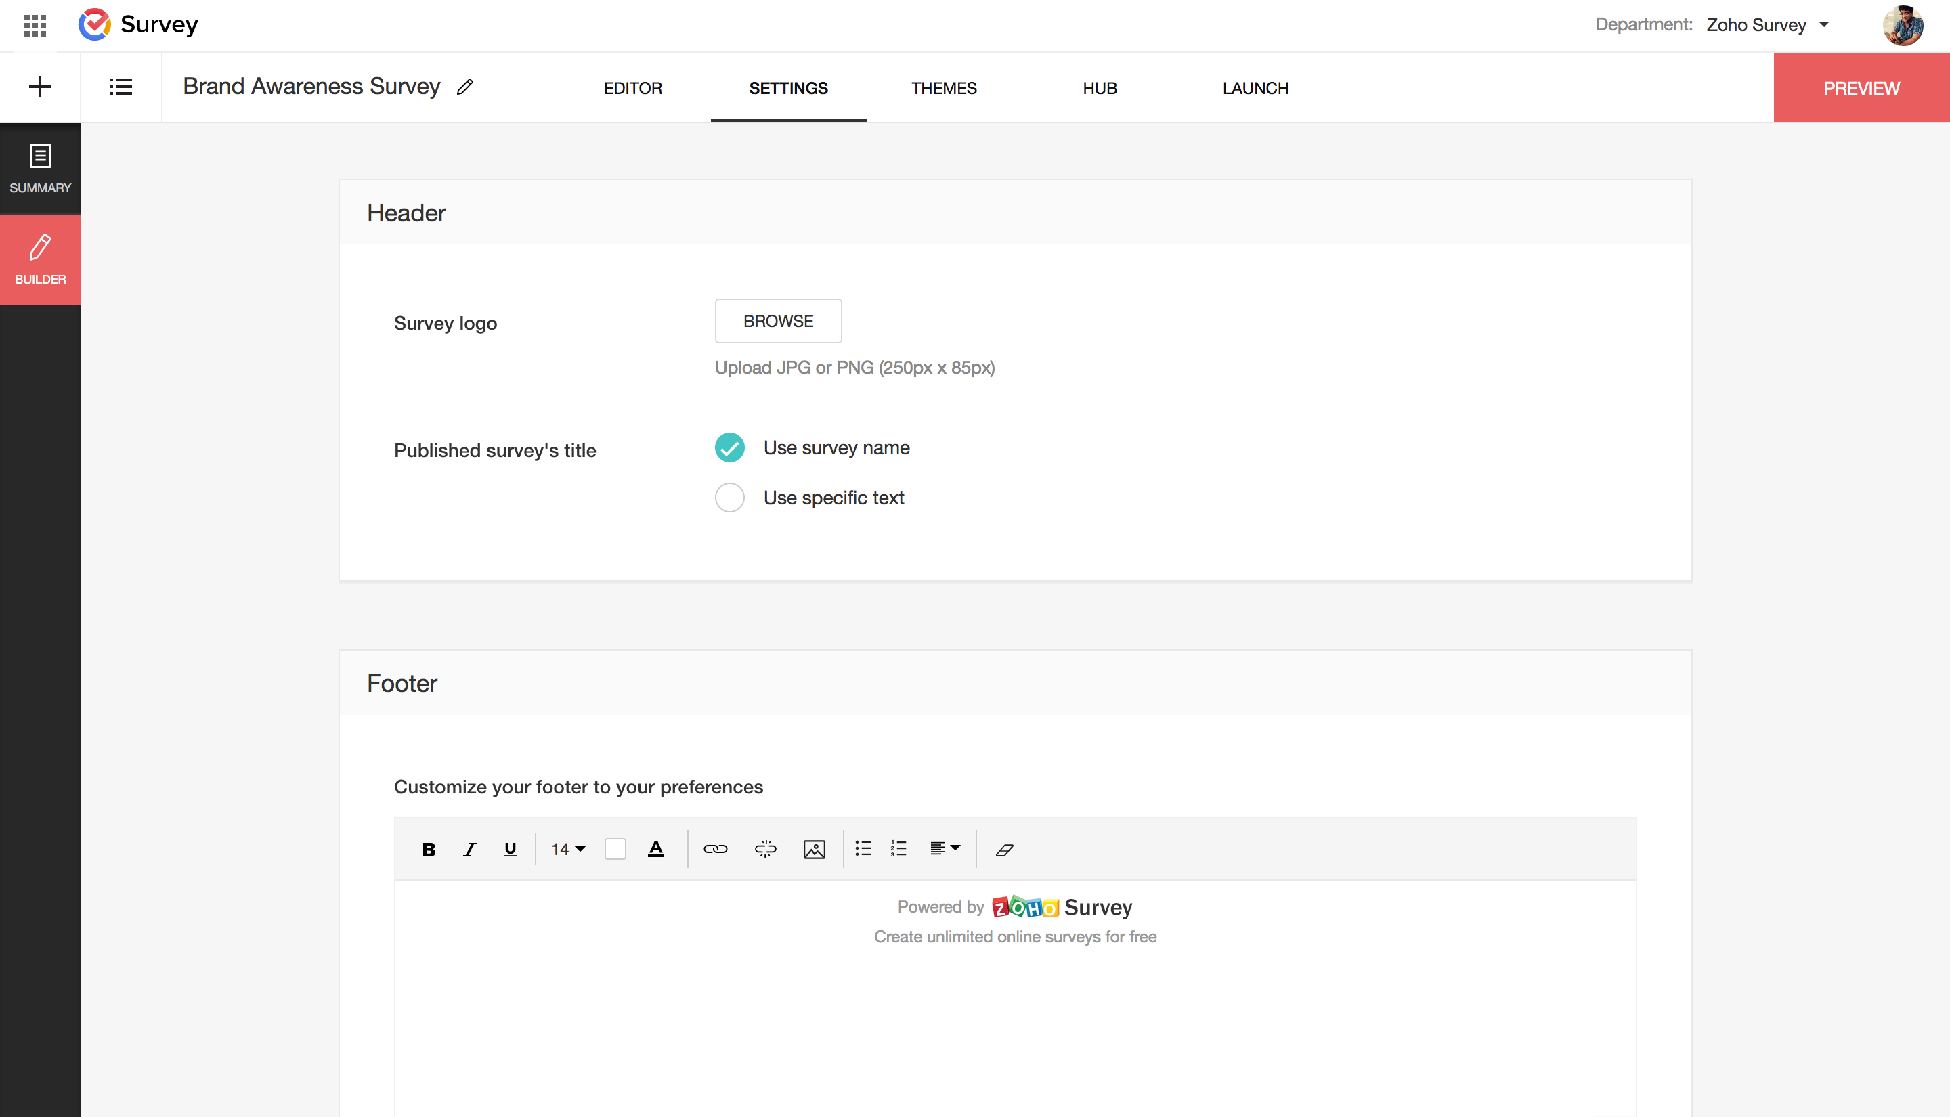Viewport: 1950px width, 1117px height.
Task: Open Builder in the left sidebar
Action: 41,260
